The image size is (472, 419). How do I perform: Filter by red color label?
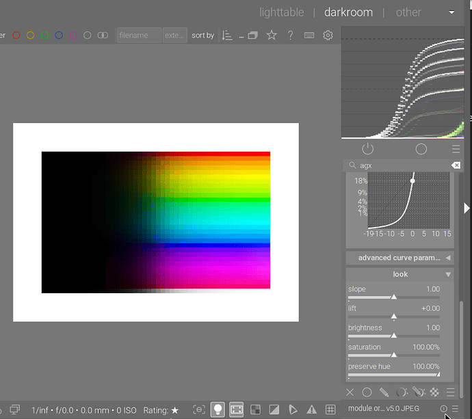[x=16, y=36]
